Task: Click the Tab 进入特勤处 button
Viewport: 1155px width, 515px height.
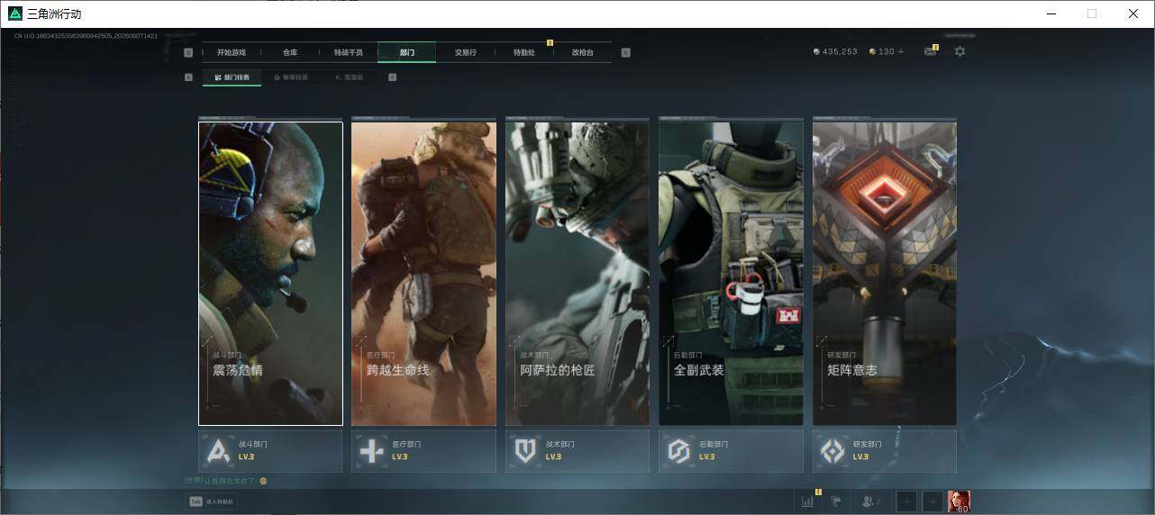Action: [x=211, y=501]
